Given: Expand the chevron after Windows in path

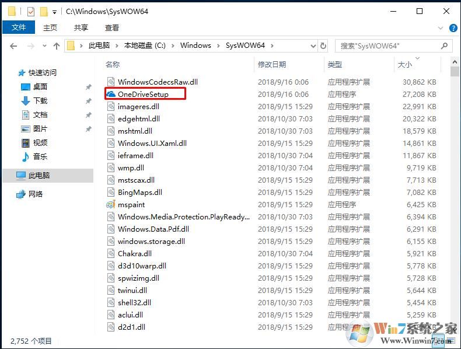Looking at the screenshot, I should pos(218,46).
